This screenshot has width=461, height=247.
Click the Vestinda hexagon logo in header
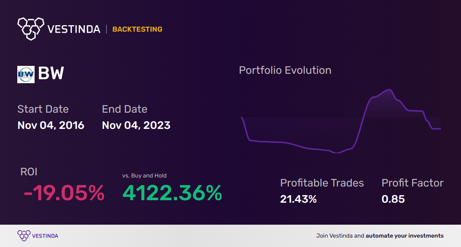31,28
